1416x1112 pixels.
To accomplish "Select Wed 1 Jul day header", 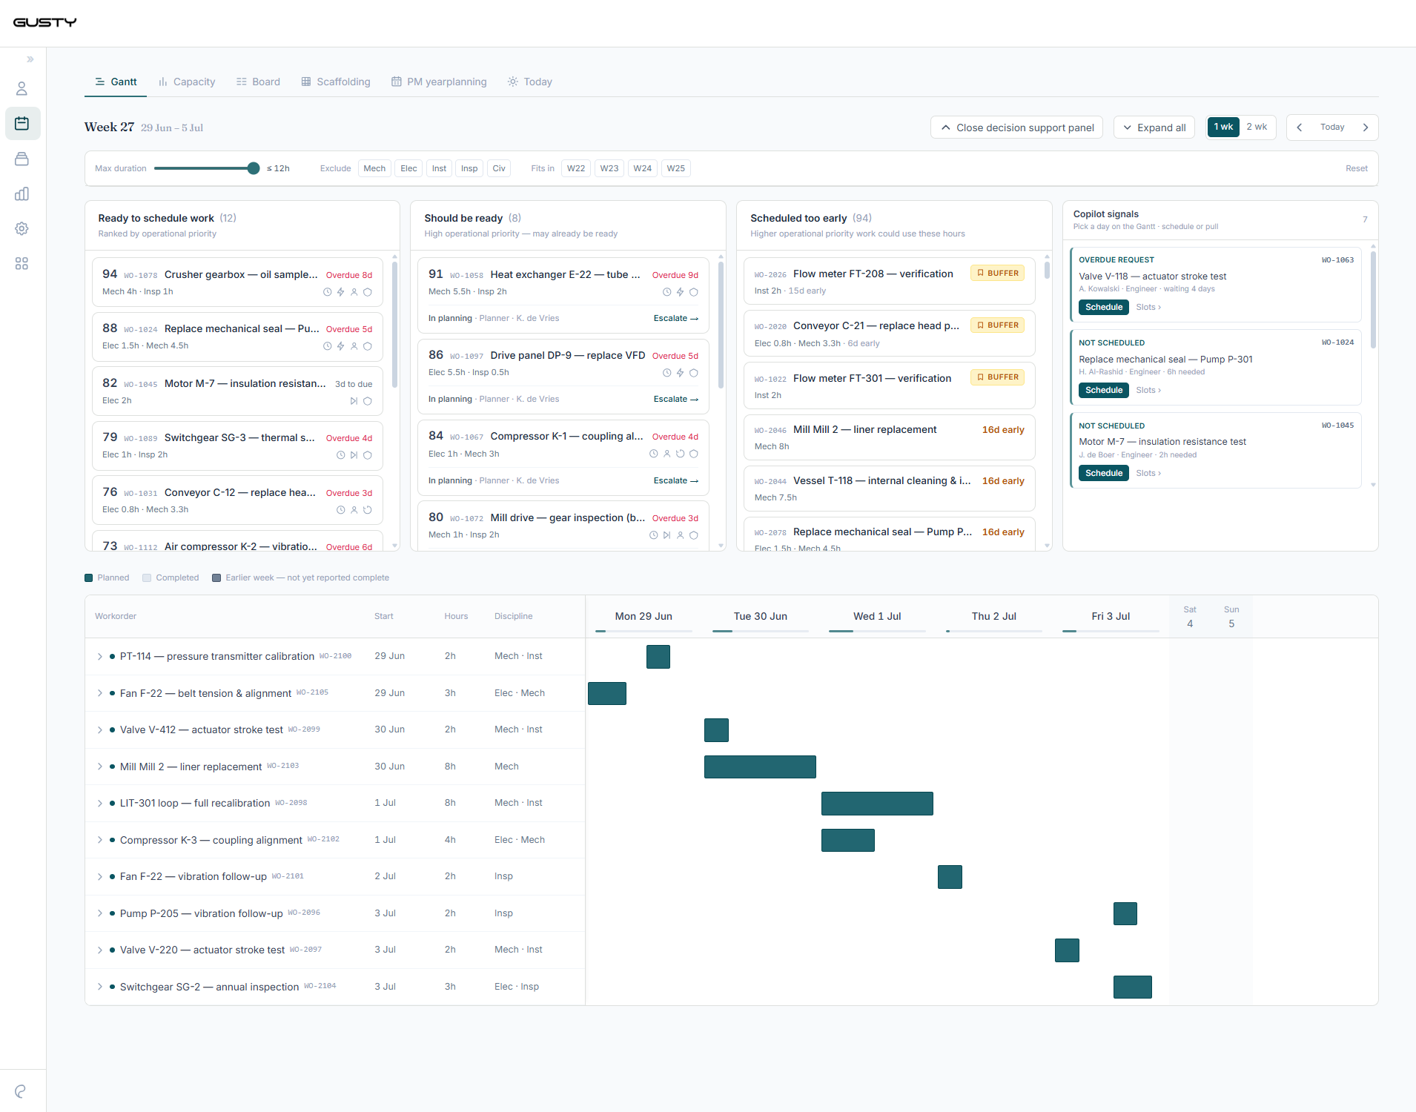I will 877,616.
